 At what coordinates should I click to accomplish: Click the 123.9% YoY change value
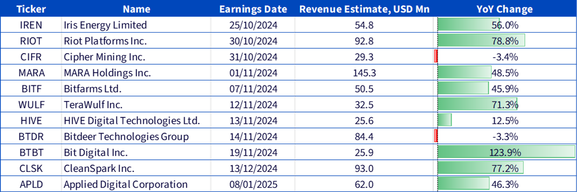coord(504,152)
